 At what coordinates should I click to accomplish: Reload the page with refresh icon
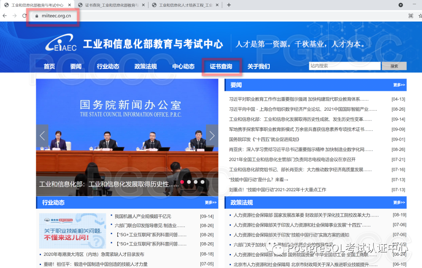click(24, 16)
